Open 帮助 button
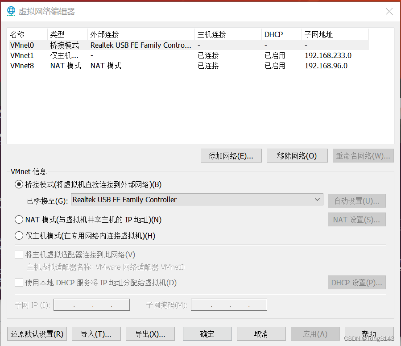401x346 pixels. coord(369,333)
